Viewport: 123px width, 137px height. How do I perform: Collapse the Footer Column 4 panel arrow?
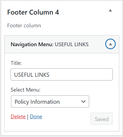click(110, 11)
